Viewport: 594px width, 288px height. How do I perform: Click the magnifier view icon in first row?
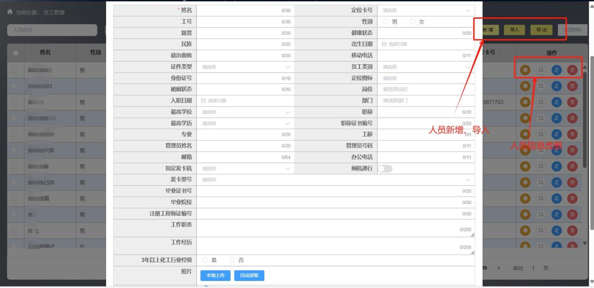541,70
